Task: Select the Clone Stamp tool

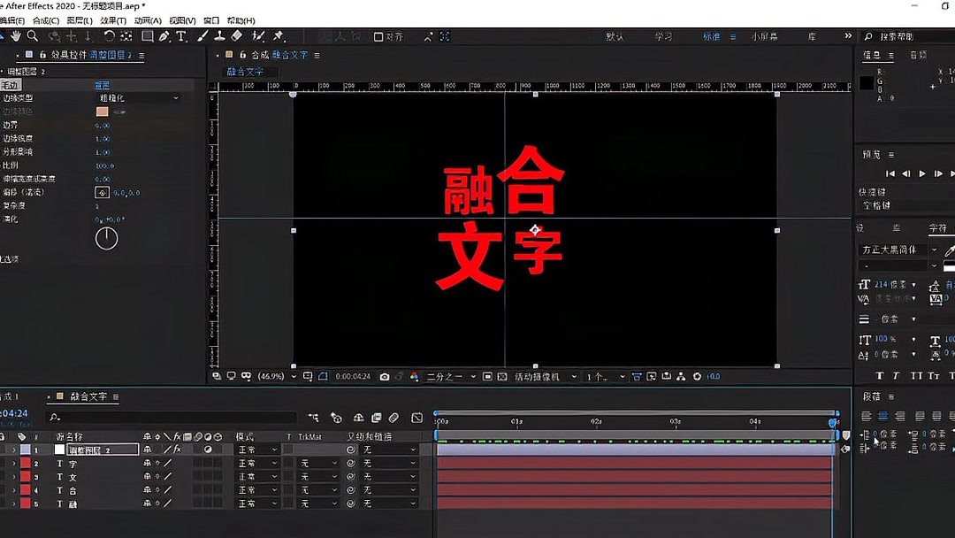Action: [x=219, y=36]
